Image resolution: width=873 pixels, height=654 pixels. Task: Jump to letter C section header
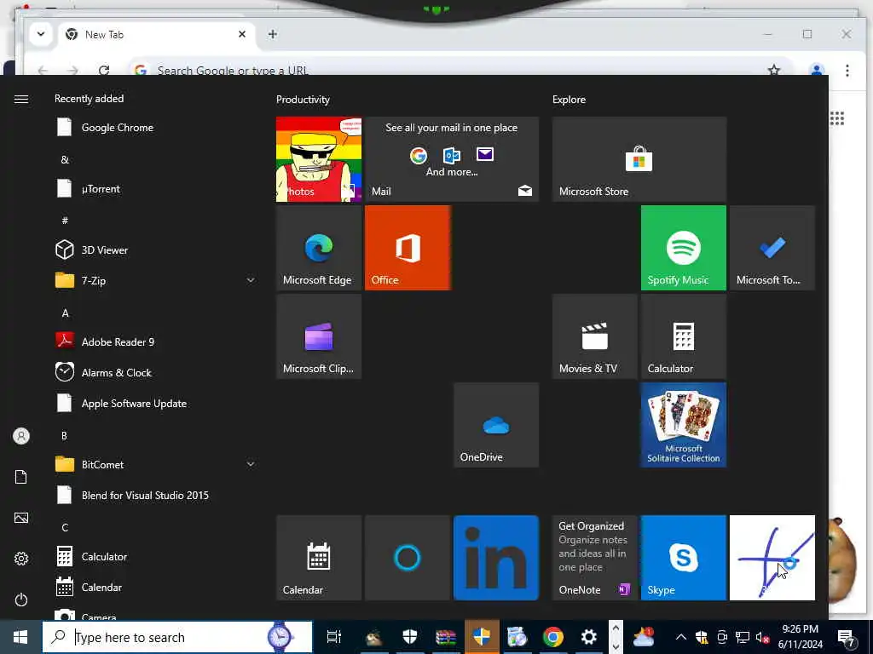(x=65, y=527)
